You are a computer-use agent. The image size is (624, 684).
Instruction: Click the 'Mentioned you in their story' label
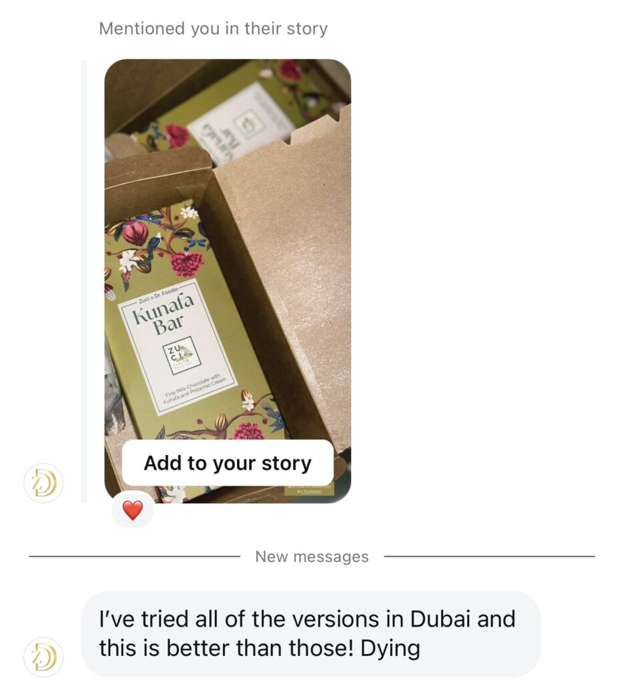pos(213,28)
